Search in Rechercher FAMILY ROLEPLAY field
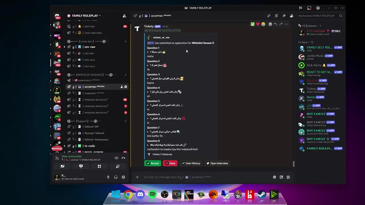Screen dimensions: 365x205 point(320,16)
